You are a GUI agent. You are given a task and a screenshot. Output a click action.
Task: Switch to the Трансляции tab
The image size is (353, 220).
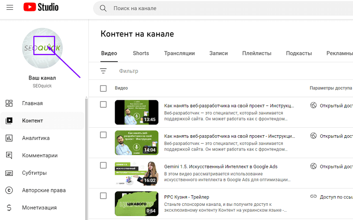click(180, 53)
